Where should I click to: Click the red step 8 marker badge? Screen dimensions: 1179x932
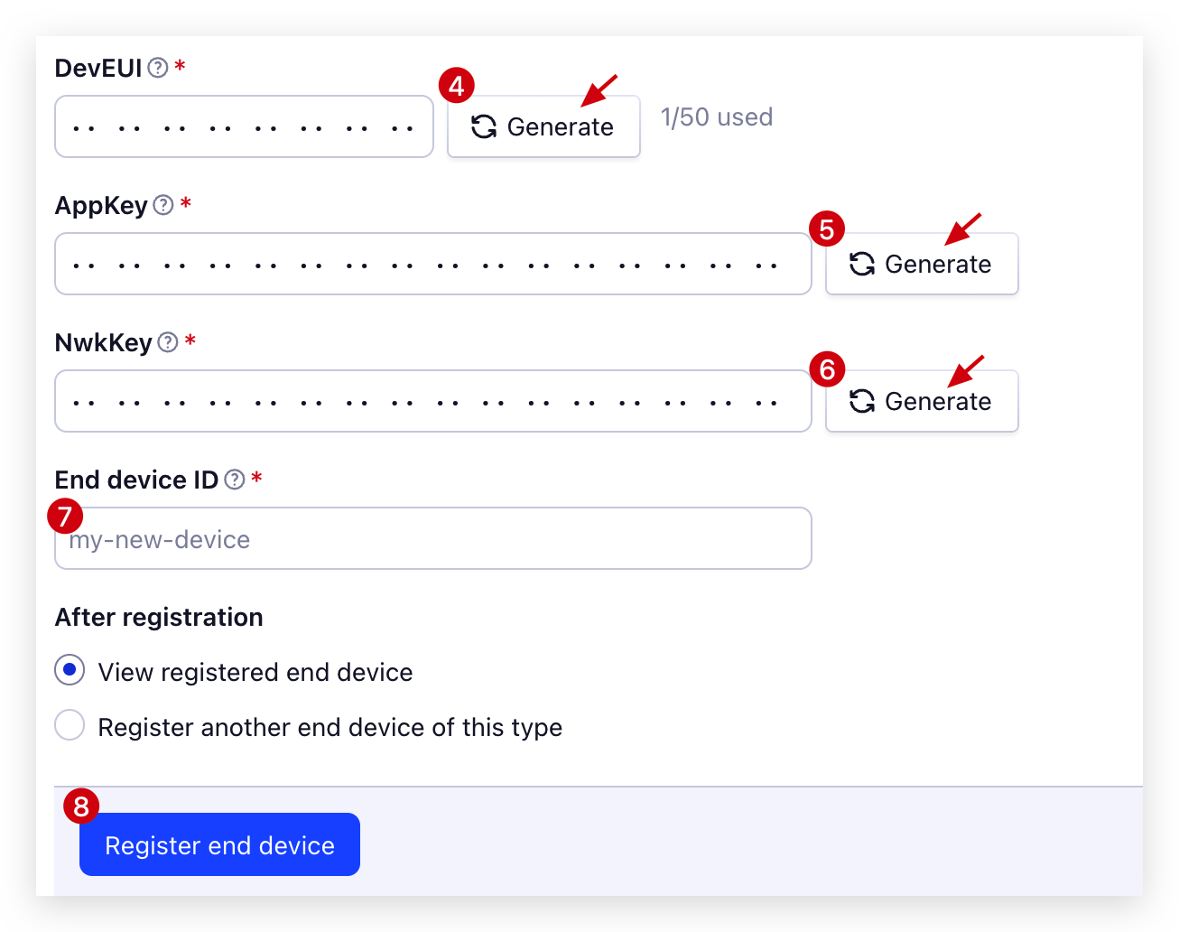[81, 806]
